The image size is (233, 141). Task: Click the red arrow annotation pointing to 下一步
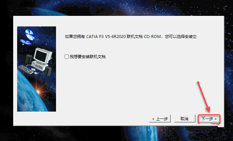pos(204,97)
